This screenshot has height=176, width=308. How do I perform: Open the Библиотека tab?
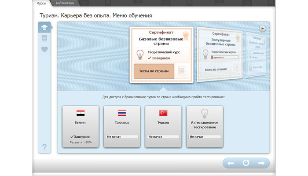65,3
